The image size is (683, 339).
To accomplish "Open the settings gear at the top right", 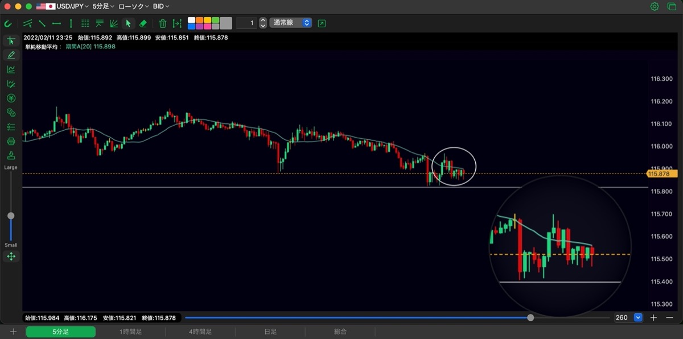I will point(655,6).
